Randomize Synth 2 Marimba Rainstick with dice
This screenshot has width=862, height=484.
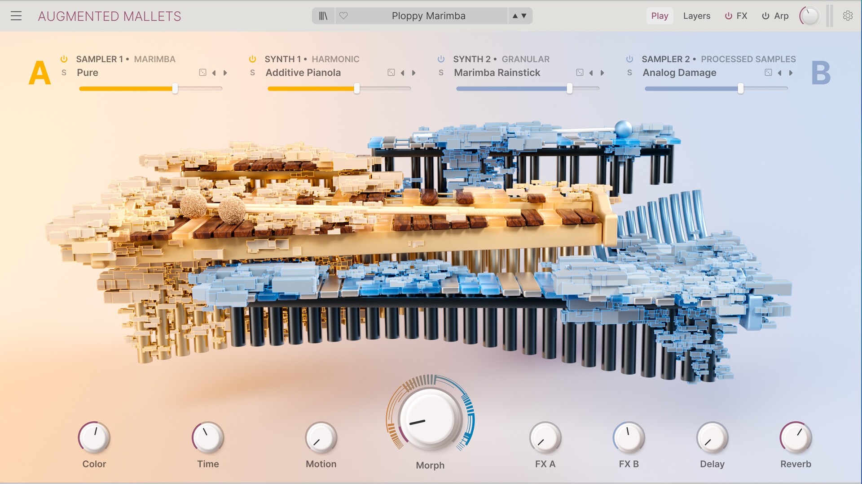coord(580,73)
